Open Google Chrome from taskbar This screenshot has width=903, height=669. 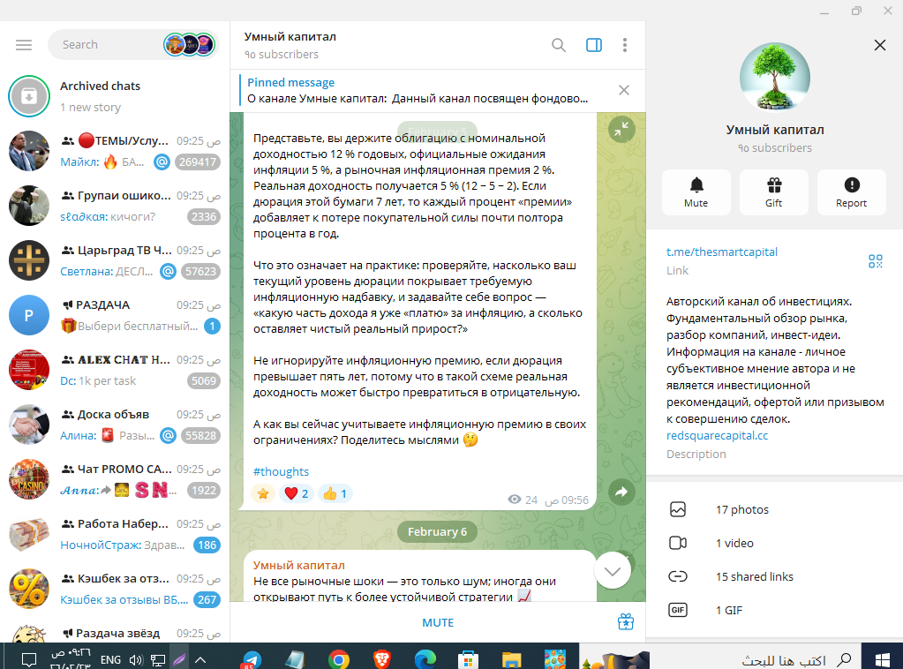pos(339,660)
